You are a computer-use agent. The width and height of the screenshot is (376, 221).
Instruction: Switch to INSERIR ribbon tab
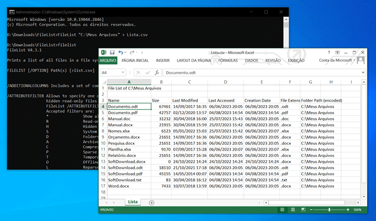click(163, 61)
